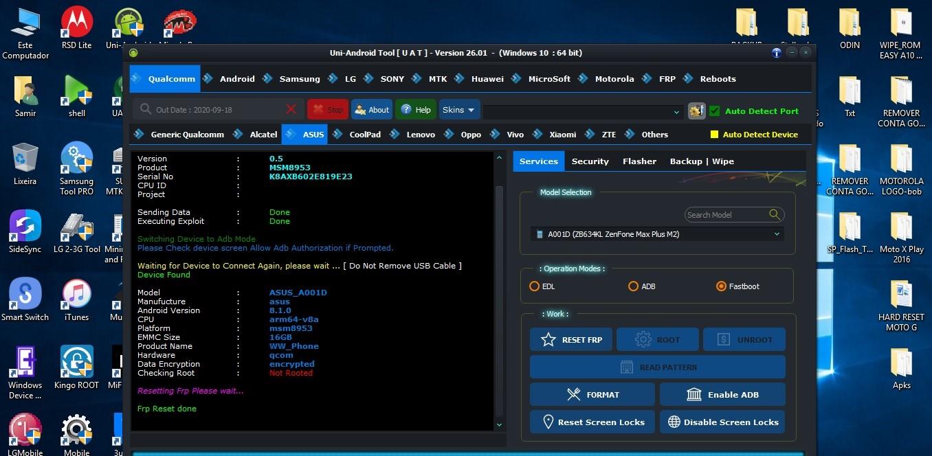Open Windows Device desktop shortcut
The width and height of the screenshot is (932, 456).
[25, 373]
